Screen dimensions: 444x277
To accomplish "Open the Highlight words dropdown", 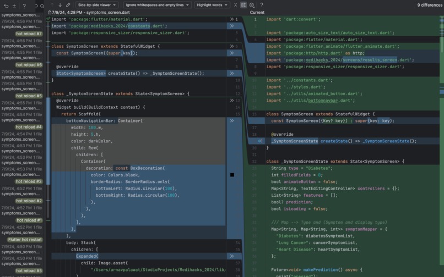I will [x=212, y=5].
